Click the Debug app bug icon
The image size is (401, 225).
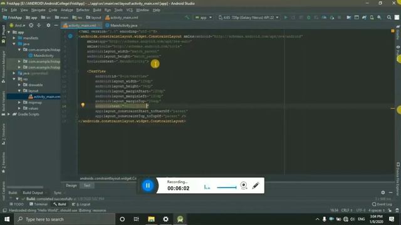(308, 17)
